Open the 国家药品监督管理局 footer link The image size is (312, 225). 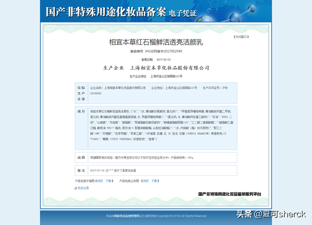coord(127,216)
